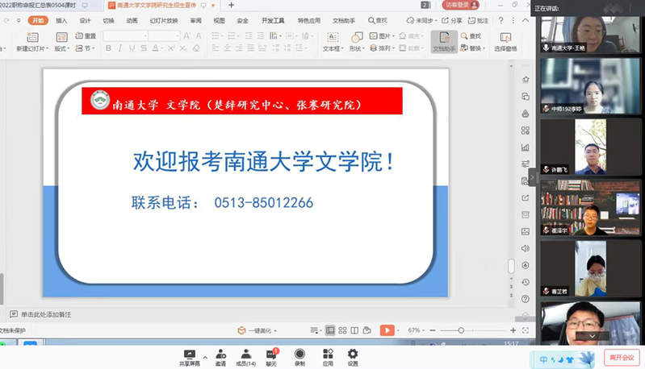
Task: Open the Selection Pane (选择窗格)
Action: pyautogui.click(x=505, y=42)
